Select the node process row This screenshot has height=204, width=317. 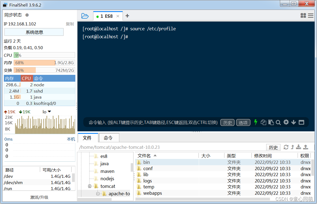[x=40, y=85]
